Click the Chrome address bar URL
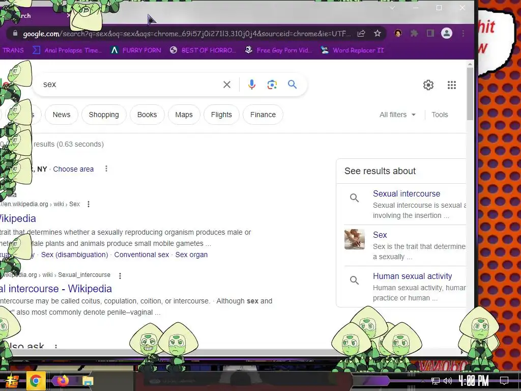Screen dimensions: 521x391 186,34
